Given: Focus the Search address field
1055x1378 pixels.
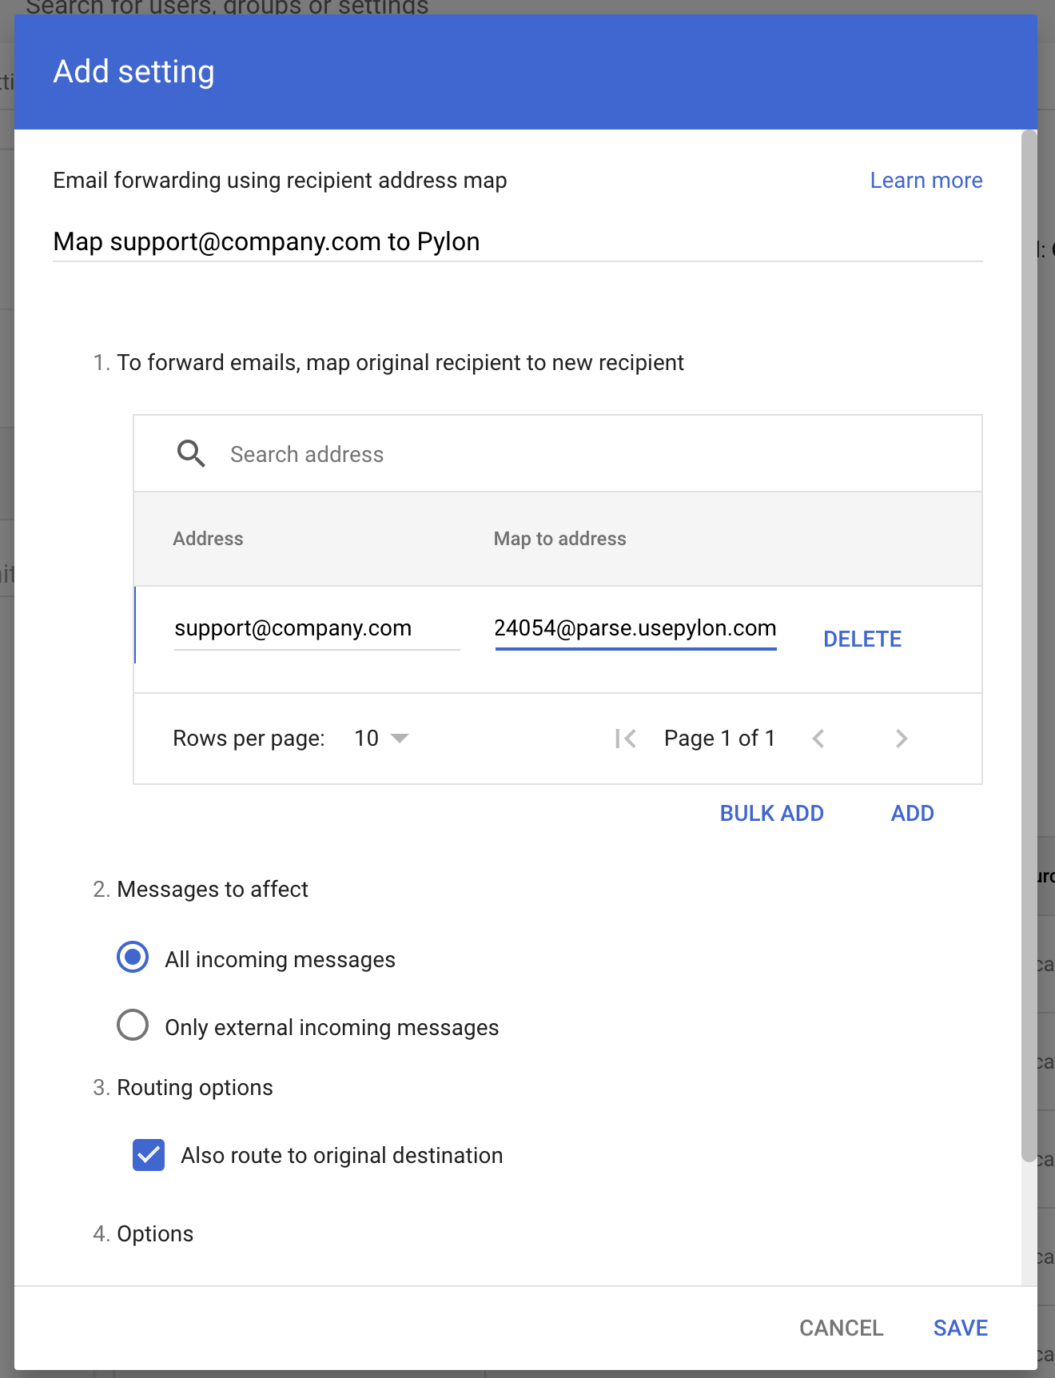Looking at the screenshot, I should (559, 454).
